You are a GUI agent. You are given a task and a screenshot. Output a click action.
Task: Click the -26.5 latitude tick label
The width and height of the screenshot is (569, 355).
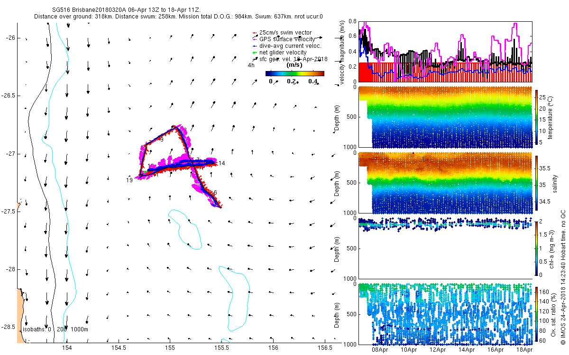click(x=8, y=96)
